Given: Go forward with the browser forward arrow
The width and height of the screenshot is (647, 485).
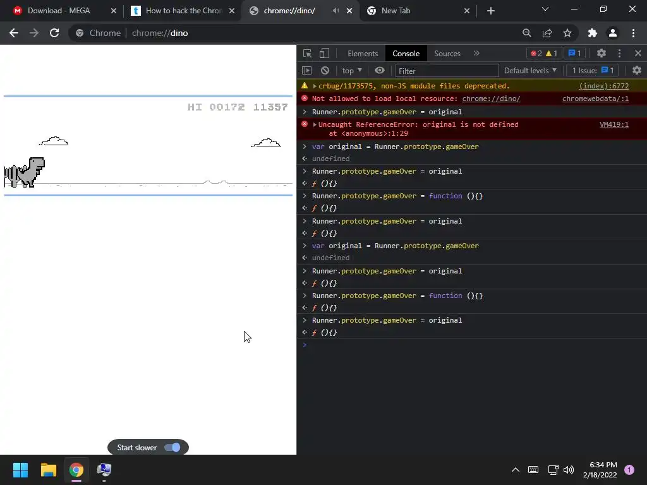Looking at the screenshot, I should coord(34,33).
